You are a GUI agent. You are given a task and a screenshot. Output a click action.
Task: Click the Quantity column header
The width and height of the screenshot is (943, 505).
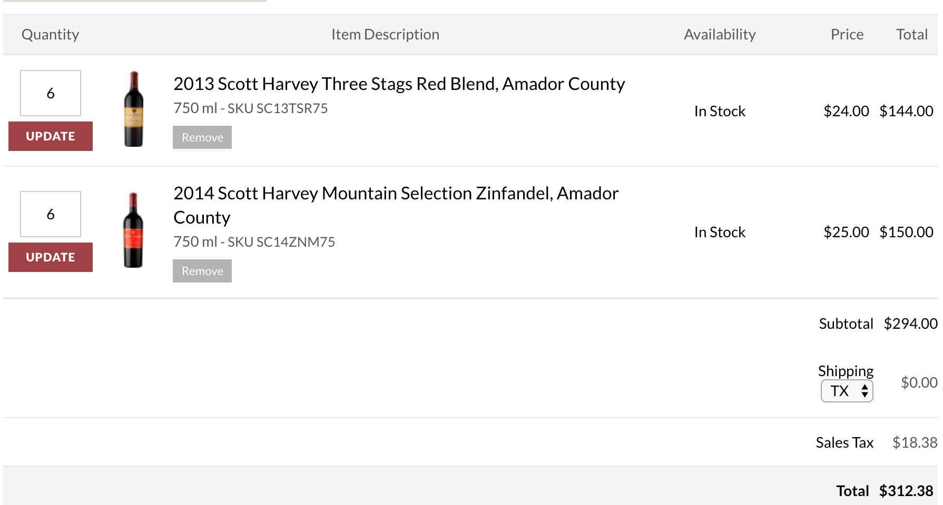pyautogui.click(x=51, y=35)
